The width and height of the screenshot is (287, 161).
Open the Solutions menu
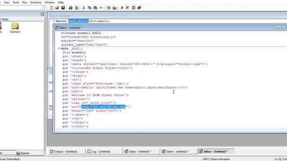coord(36,2)
